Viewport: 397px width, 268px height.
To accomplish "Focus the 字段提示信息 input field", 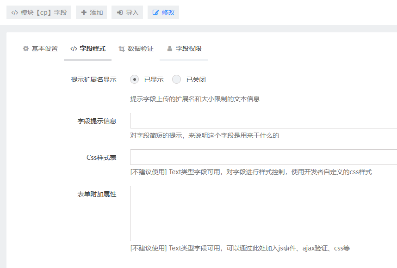I will coord(263,121).
